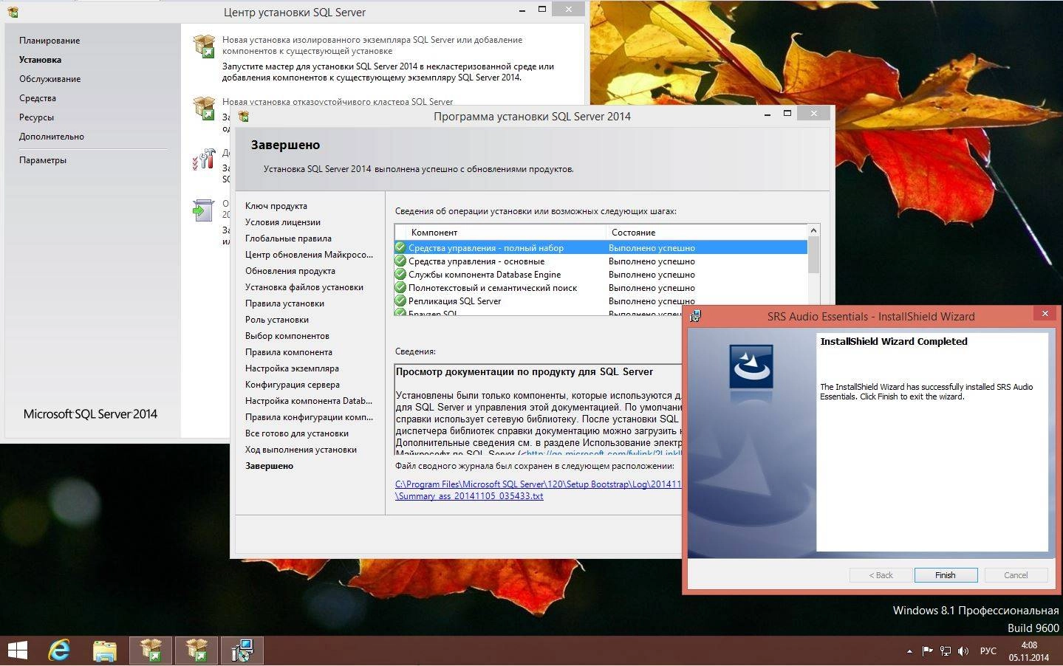This screenshot has width=1063, height=666.
Task: Click component list scrollbar thumb
Action: [x=813, y=255]
